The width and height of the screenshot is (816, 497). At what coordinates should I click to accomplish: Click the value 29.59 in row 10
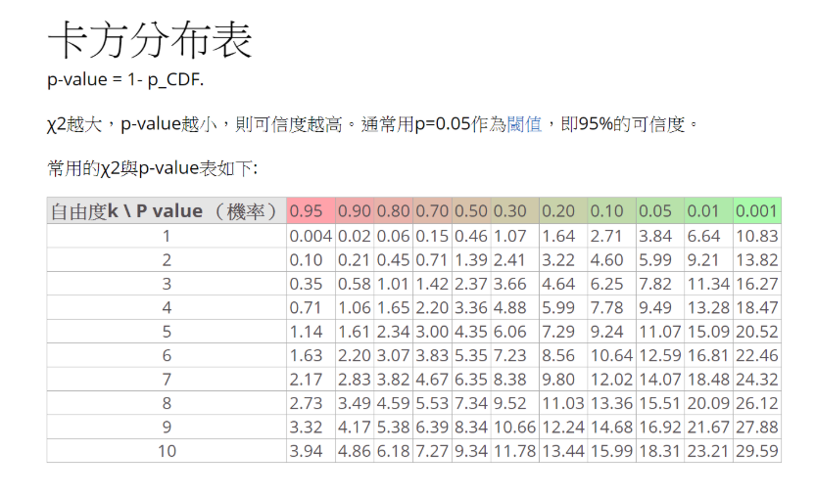pyautogui.click(x=756, y=451)
